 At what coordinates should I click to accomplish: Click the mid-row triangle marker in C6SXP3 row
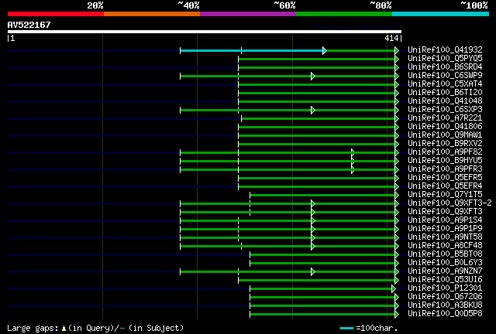[x=313, y=111]
